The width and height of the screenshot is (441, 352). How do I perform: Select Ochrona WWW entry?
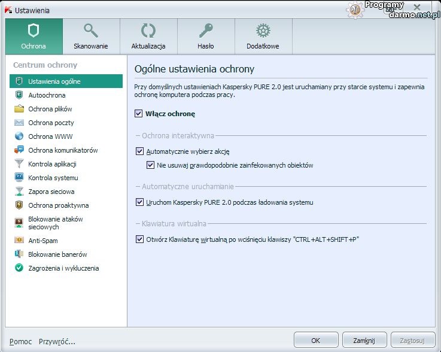[66, 136]
